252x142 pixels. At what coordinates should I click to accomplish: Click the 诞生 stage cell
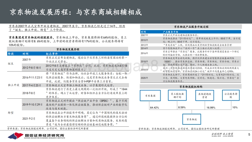(x=11, y=64)
